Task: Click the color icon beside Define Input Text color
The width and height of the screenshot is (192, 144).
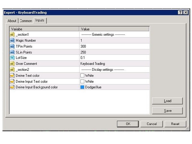Action: (x=12, y=81)
